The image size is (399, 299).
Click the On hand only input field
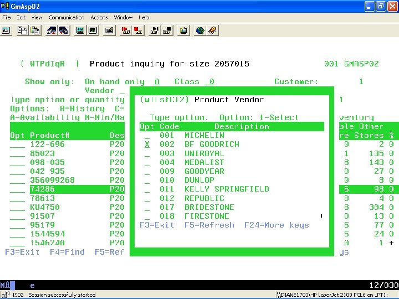[x=157, y=81]
